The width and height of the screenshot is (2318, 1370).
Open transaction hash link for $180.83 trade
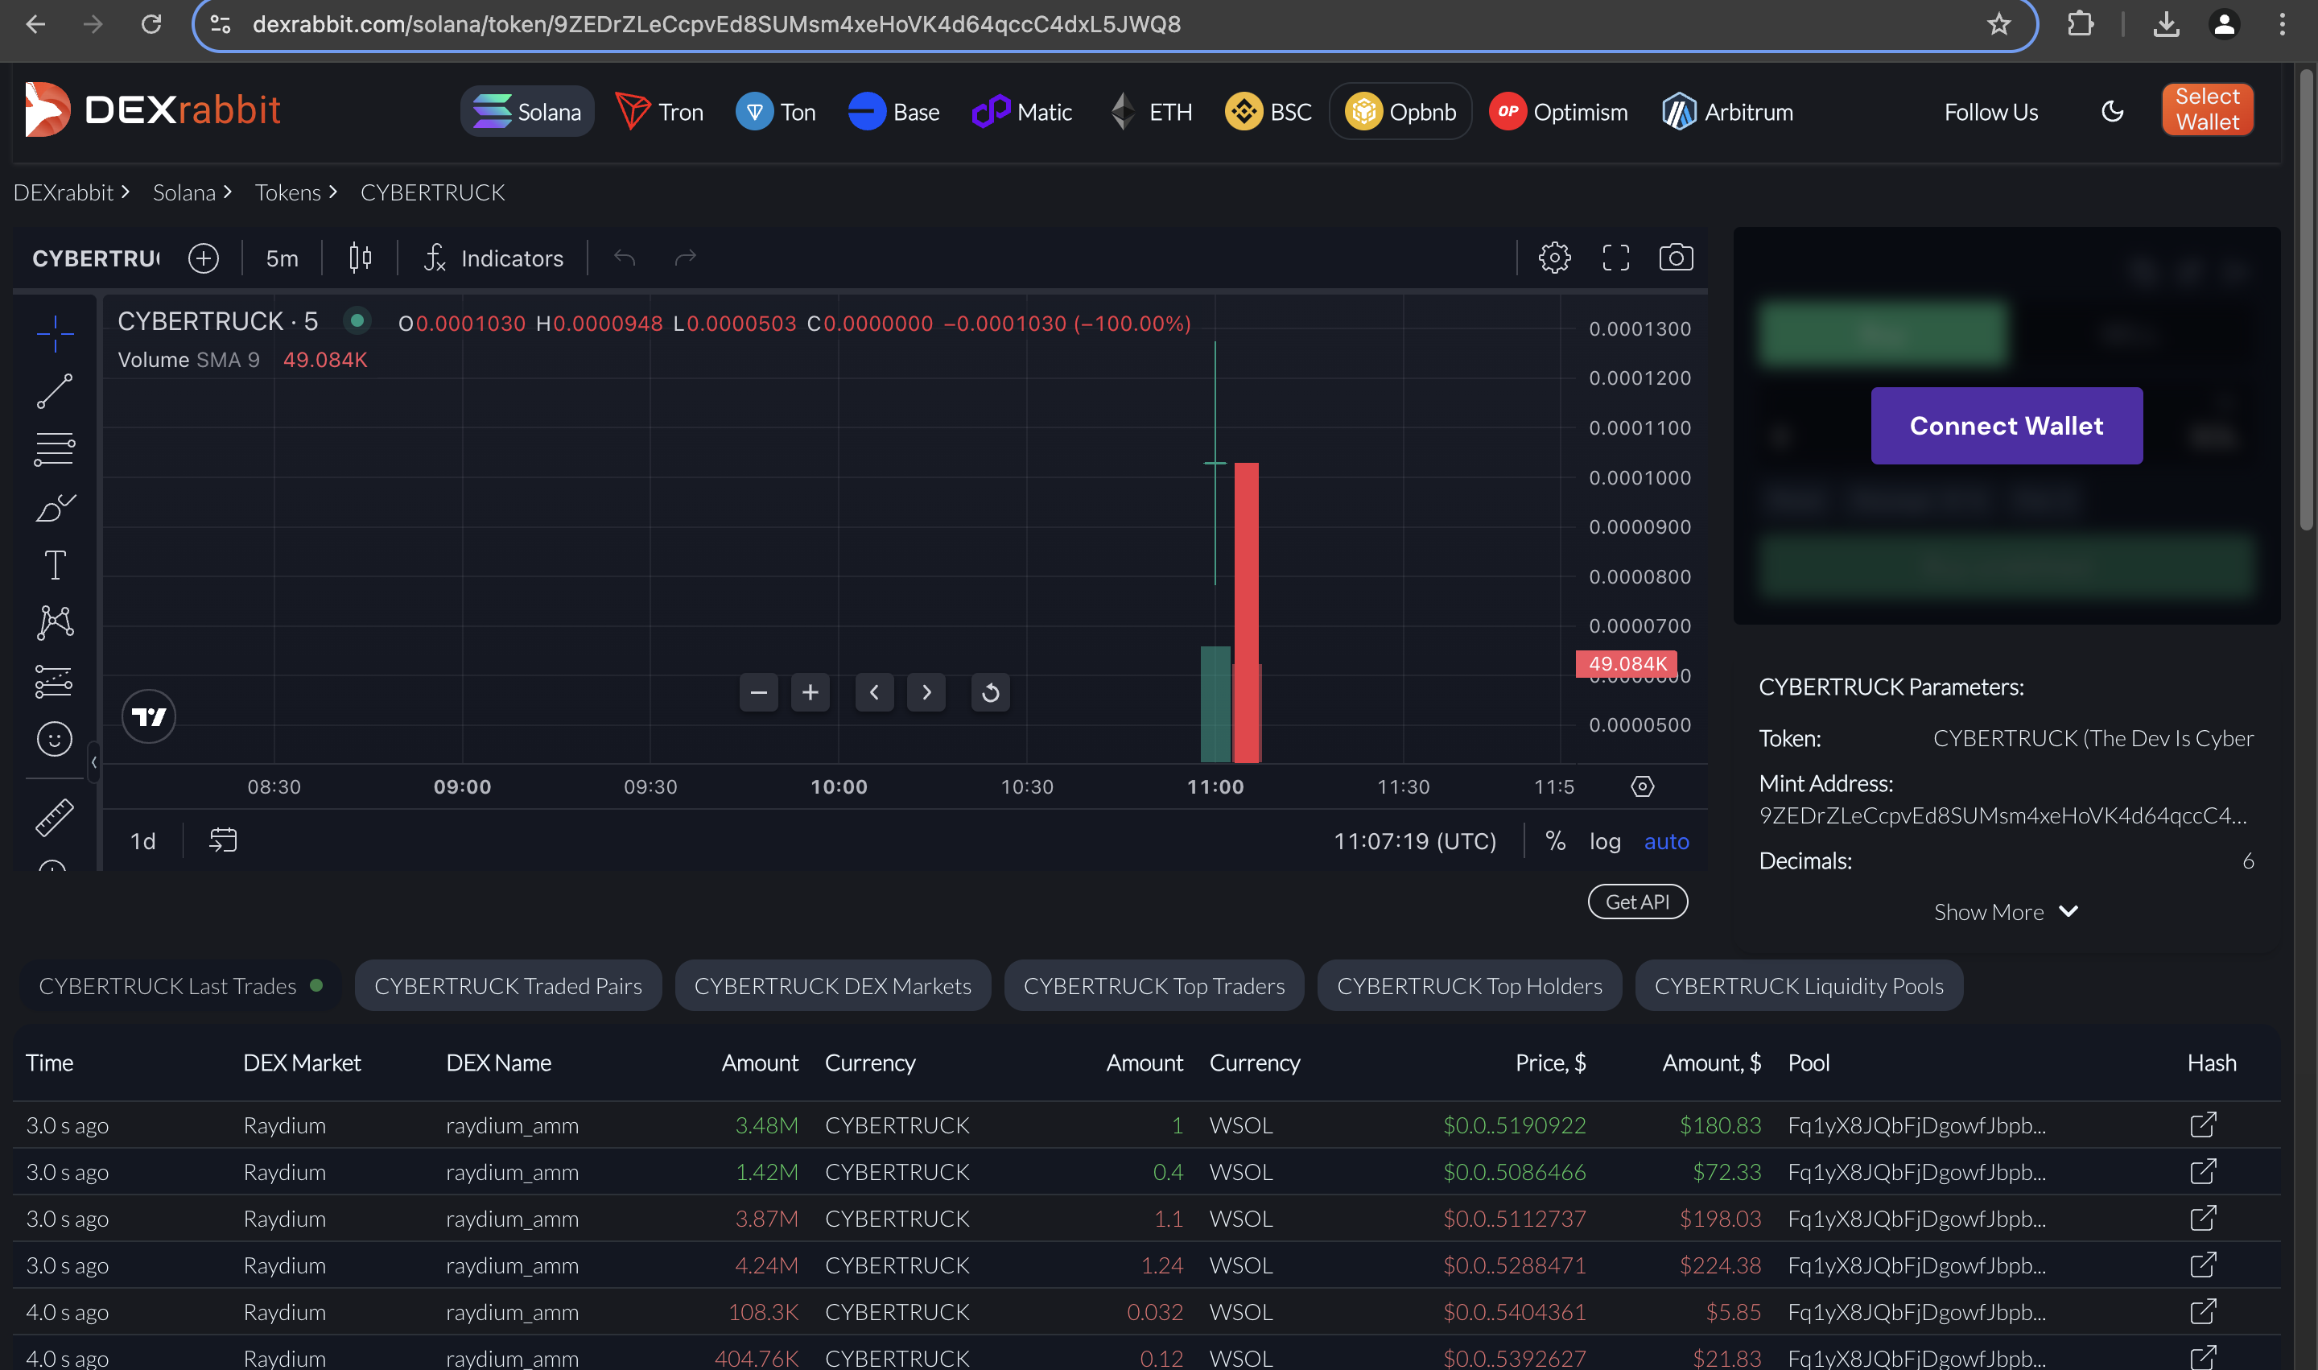point(2203,1124)
